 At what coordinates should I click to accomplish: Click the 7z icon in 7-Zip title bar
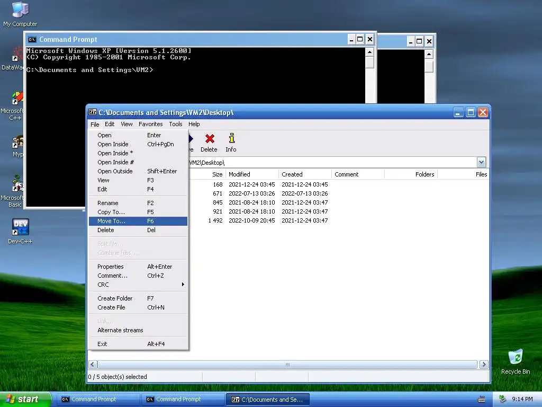(93, 112)
